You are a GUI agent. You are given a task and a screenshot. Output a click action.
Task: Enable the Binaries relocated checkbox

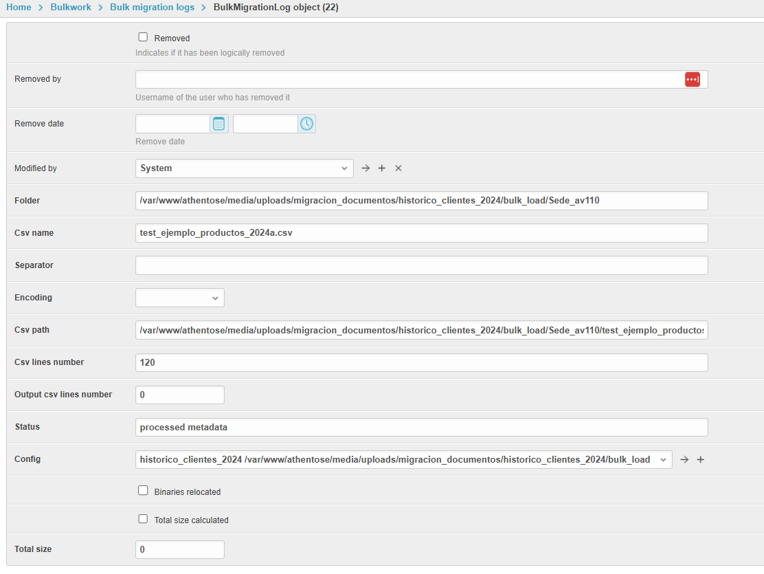[144, 491]
